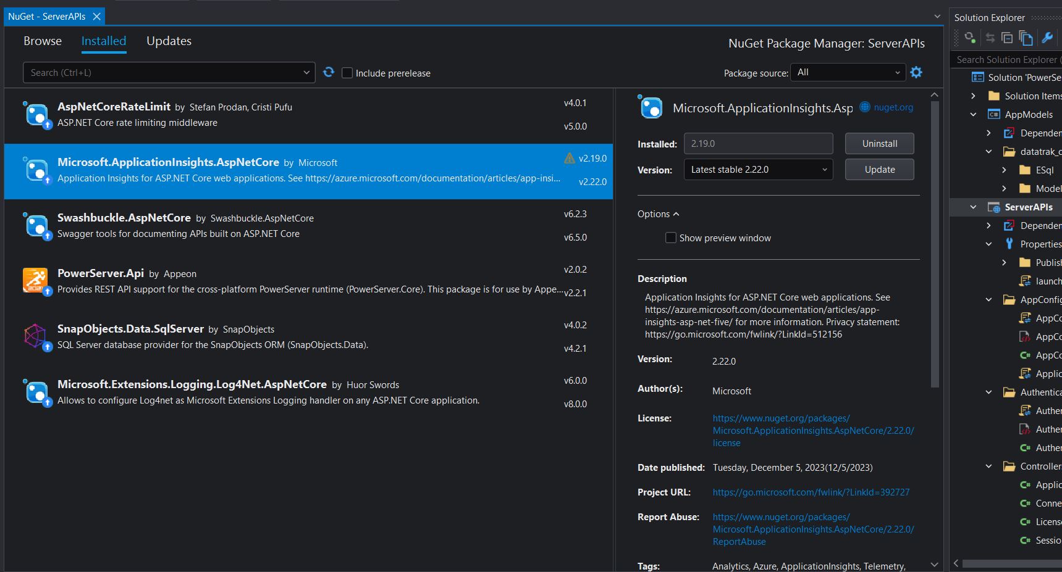Image resolution: width=1062 pixels, height=572 pixels.
Task: Enable Include prerelease checkbox
Action: click(x=347, y=73)
